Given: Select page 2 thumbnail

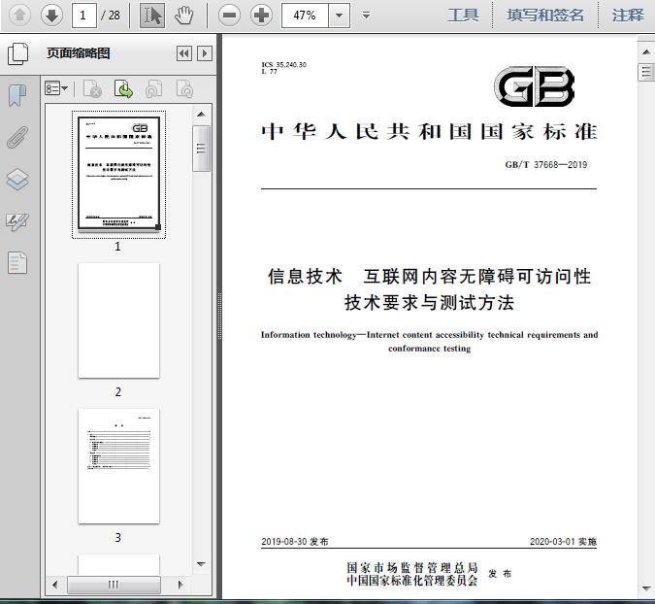Looking at the screenshot, I should click(118, 320).
